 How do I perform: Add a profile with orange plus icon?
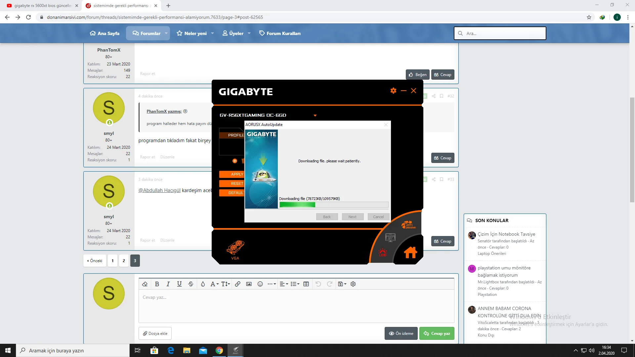(234, 161)
